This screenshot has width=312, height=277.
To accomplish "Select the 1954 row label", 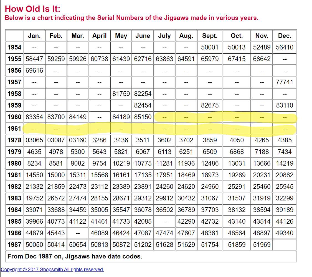I will tap(14, 47).
